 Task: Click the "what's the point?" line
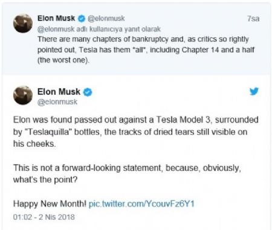[45, 179]
